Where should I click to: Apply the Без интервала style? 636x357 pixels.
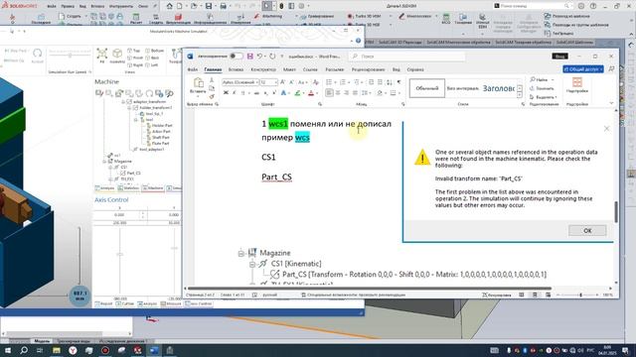462,88
